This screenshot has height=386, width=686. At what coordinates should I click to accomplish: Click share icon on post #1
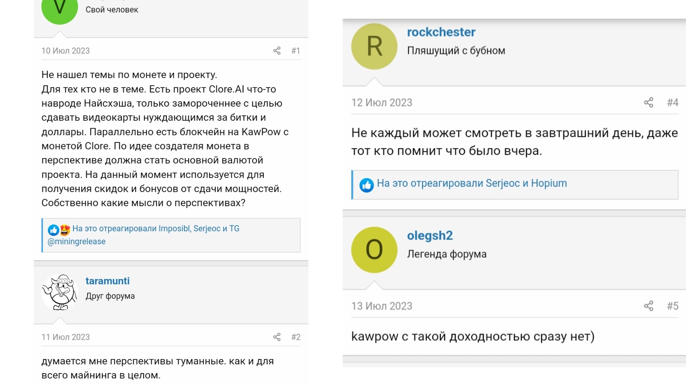coord(277,51)
